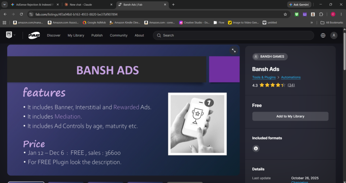Click the page vertical scrollbar
Screen dimensions: 346x183
coord(344,51)
